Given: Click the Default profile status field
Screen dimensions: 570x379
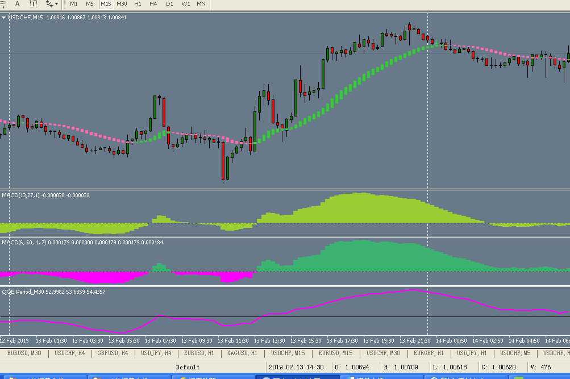Looking at the screenshot, I should pyautogui.click(x=219, y=367).
